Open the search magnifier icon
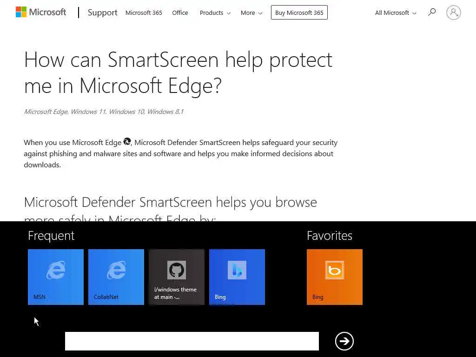This screenshot has height=357, width=476. click(432, 13)
